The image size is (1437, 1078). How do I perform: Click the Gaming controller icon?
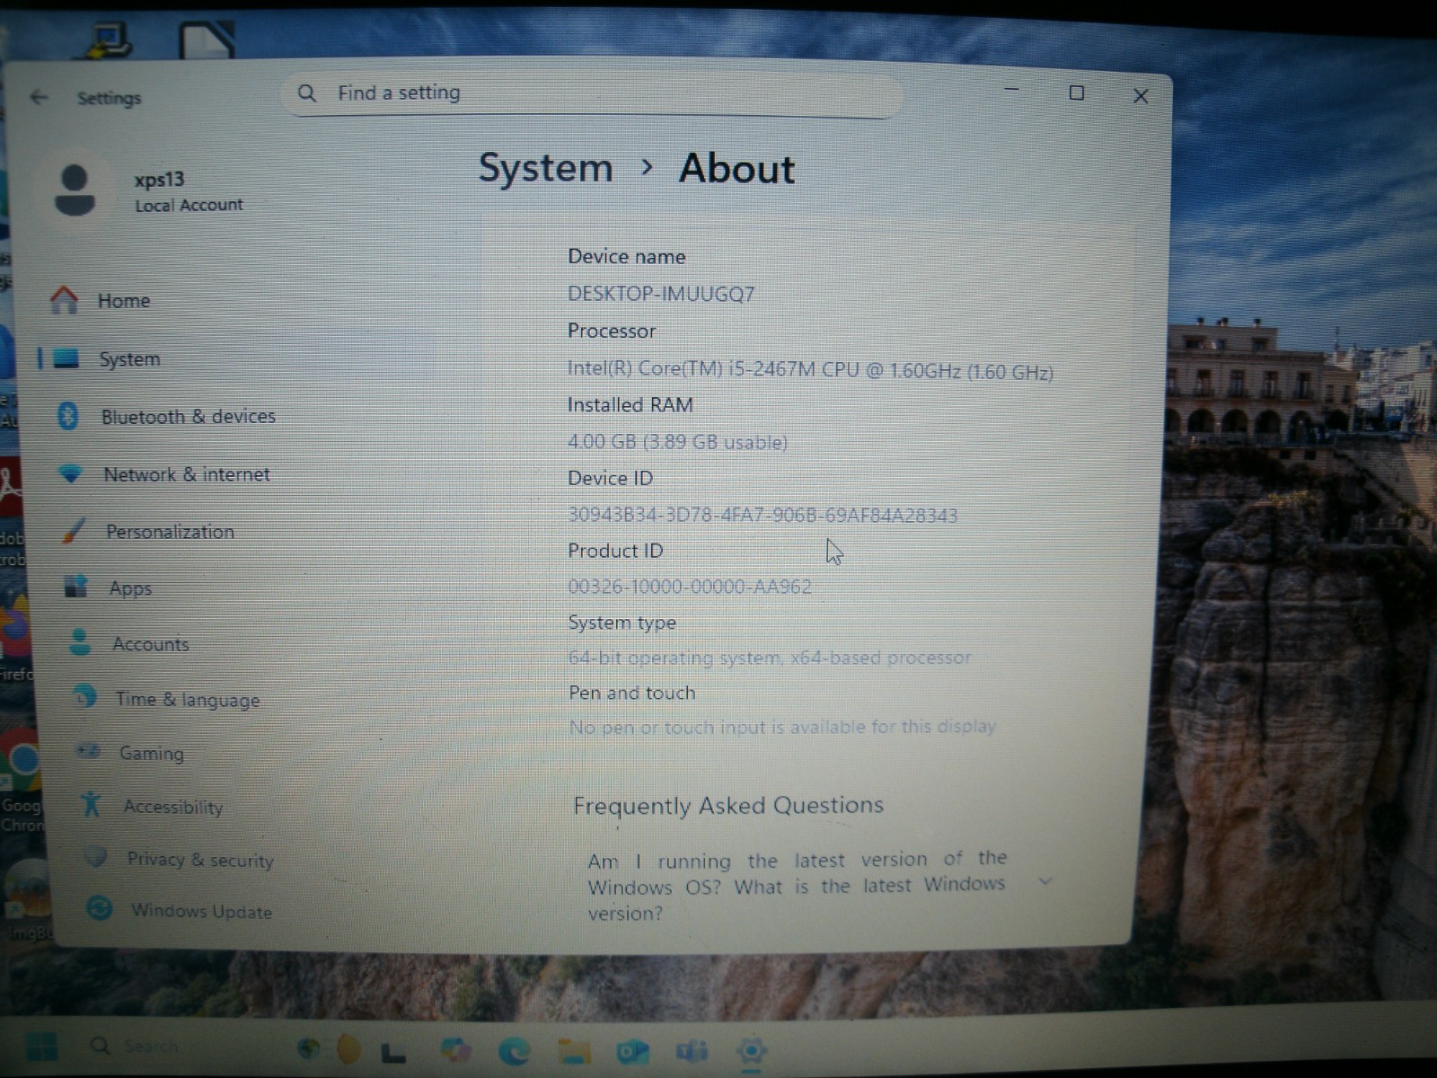coord(88,751)
